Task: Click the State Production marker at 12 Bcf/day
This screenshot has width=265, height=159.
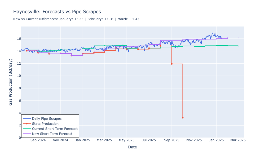Action: 172,64
